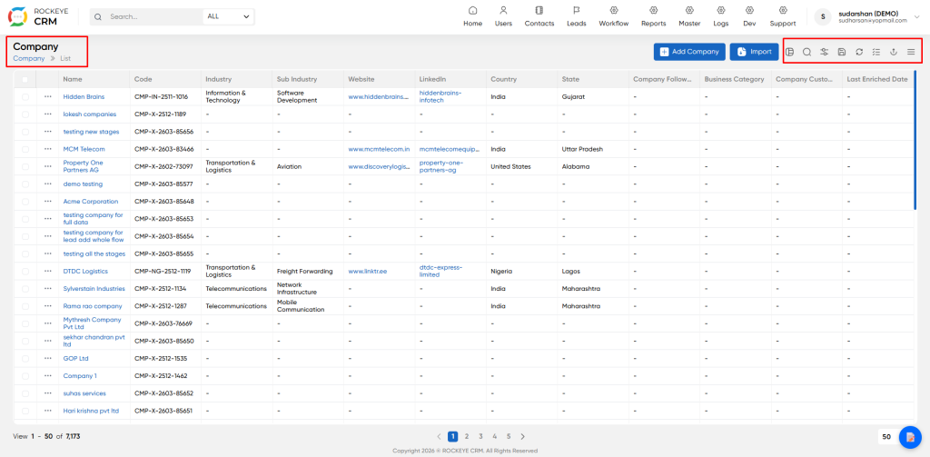The image size is (930, 457).
Task: Click the Company breadcrumb link
Action: [28, 58]
